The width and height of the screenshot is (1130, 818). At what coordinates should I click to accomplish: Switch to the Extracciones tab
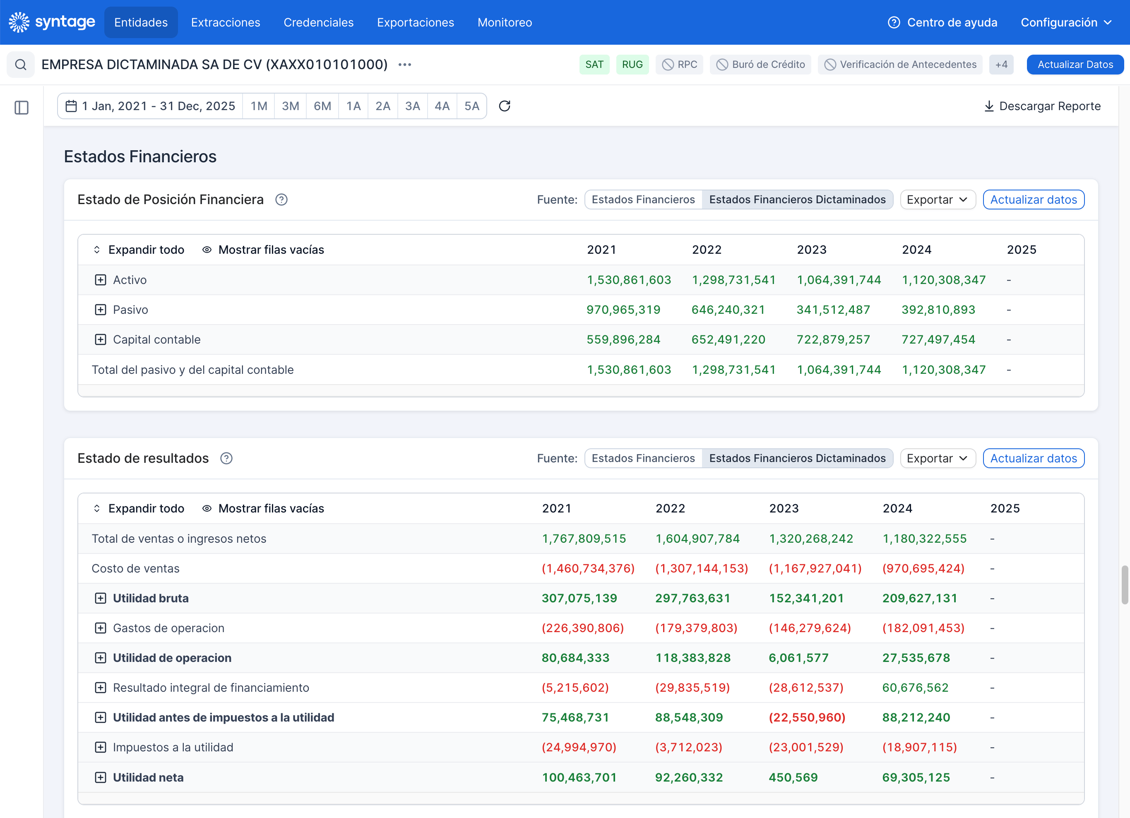[x=226, y=22]
